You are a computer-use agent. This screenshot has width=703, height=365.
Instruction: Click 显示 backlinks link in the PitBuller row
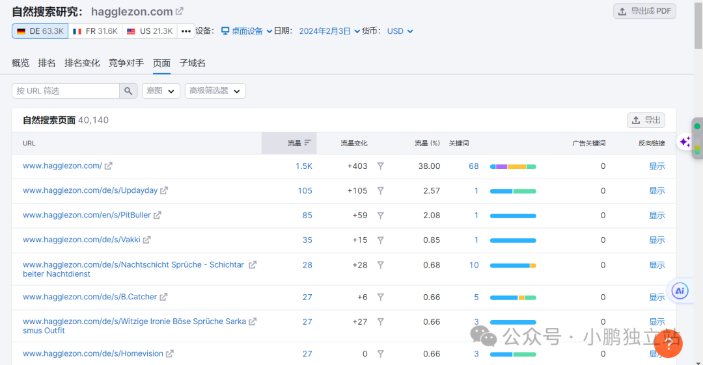657,215
